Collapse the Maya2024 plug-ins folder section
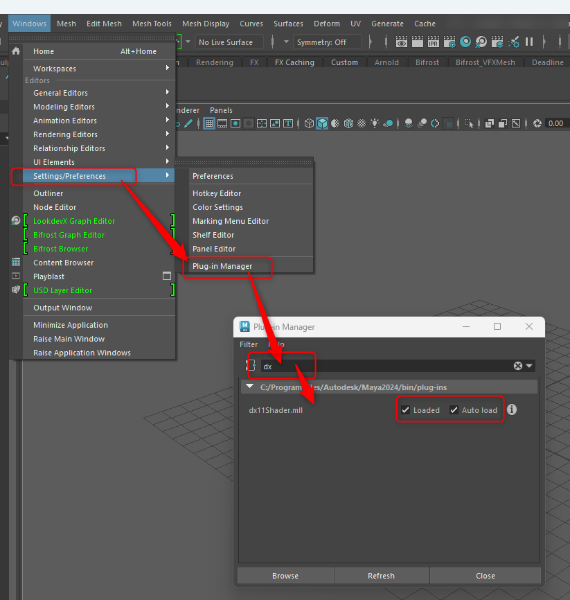This screenshot has width=570, height=600. tap(250, 387)
